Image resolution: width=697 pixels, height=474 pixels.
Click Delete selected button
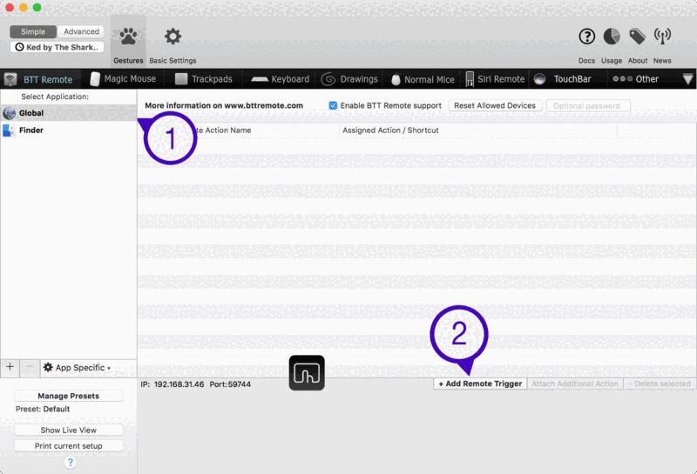660,384
